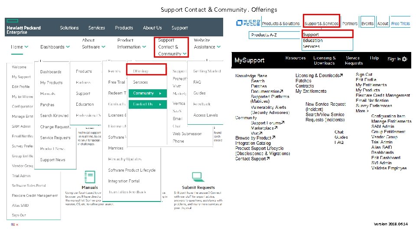Click New Service Request (Incident) link
Viewport: 416px width, 234px height.
coord(325,107)
